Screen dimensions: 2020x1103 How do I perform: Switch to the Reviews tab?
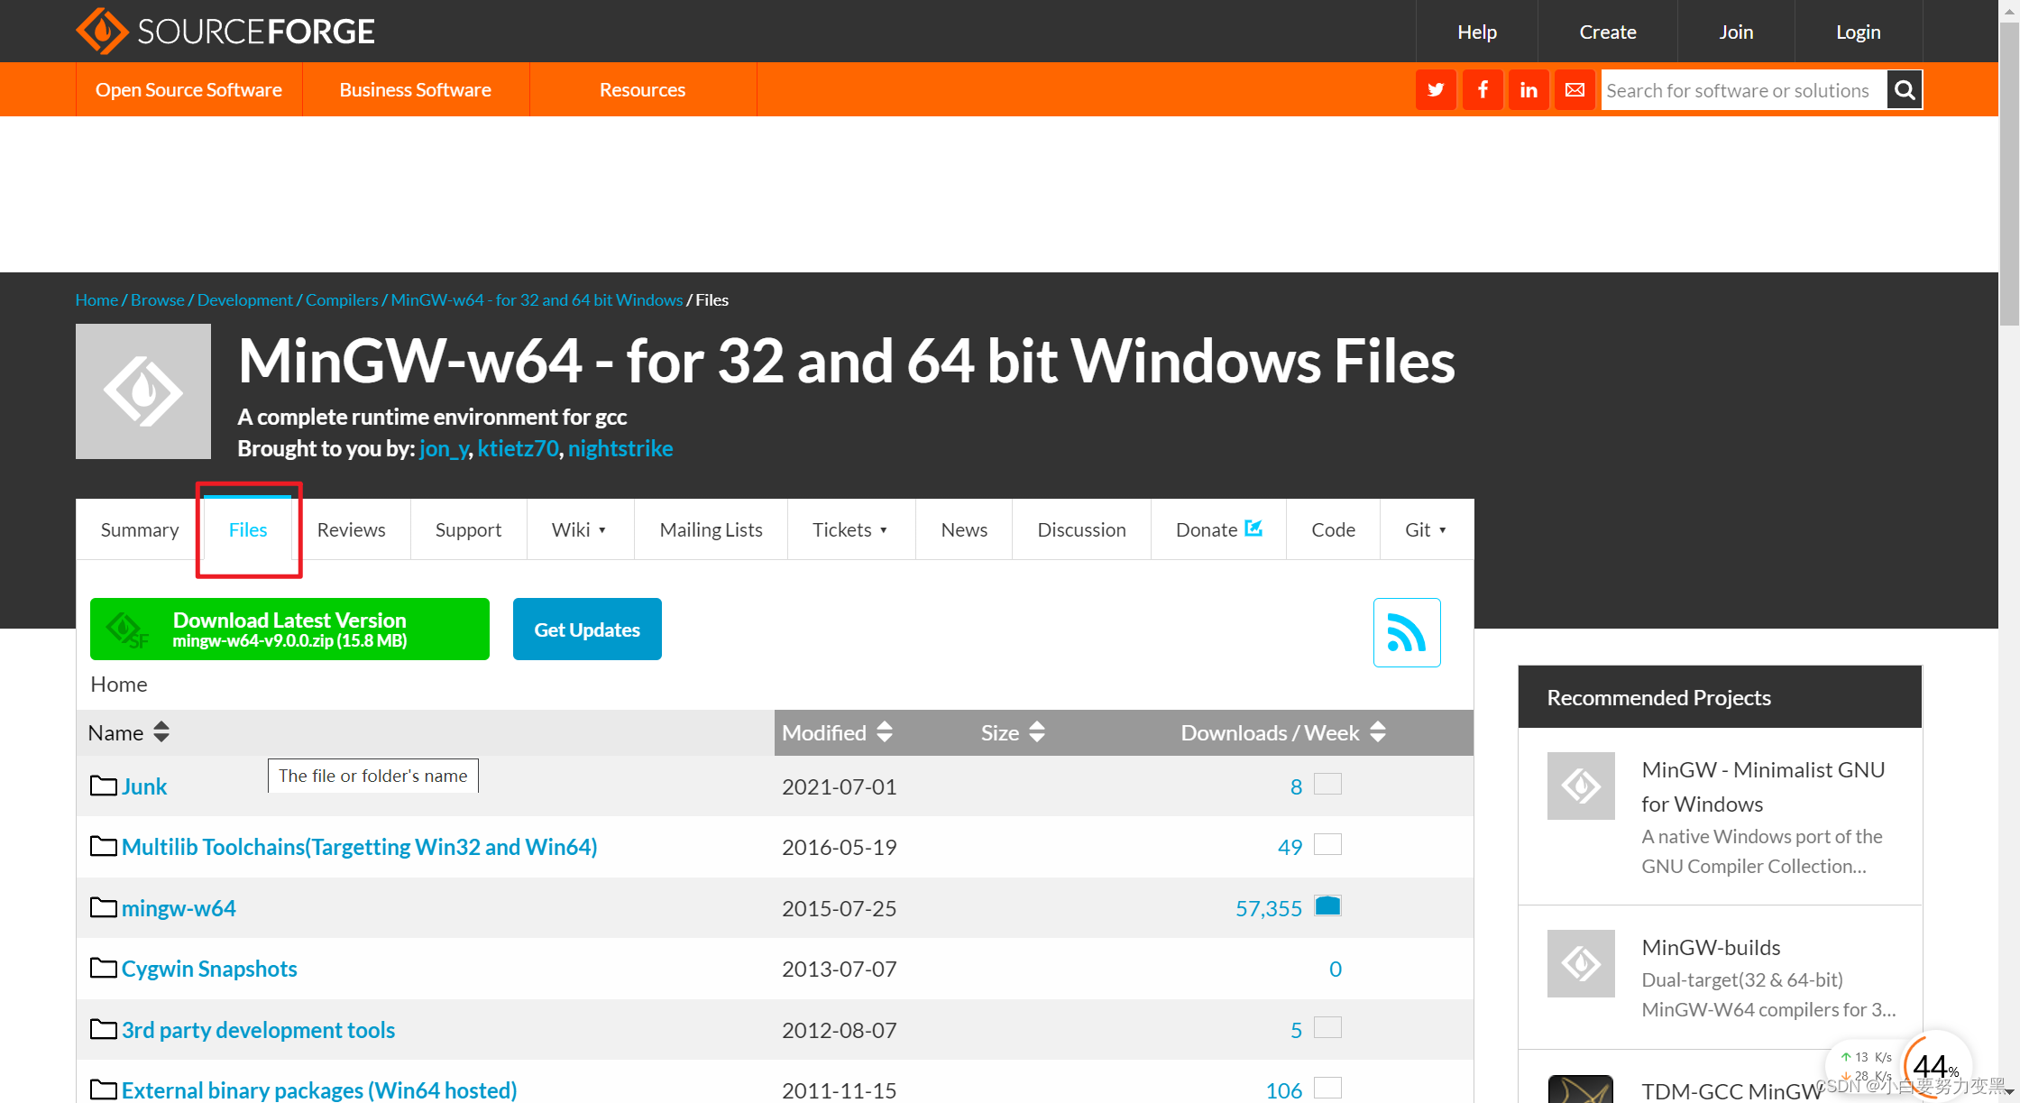click(x=351, y=530)
